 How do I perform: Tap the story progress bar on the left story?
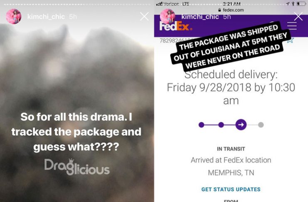(x=77, y=4)
